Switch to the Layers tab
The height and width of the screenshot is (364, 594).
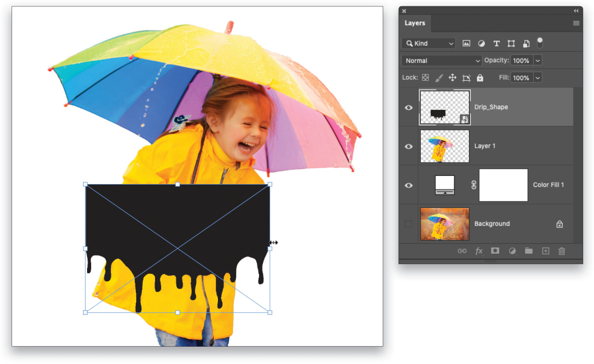coord(414,23)
